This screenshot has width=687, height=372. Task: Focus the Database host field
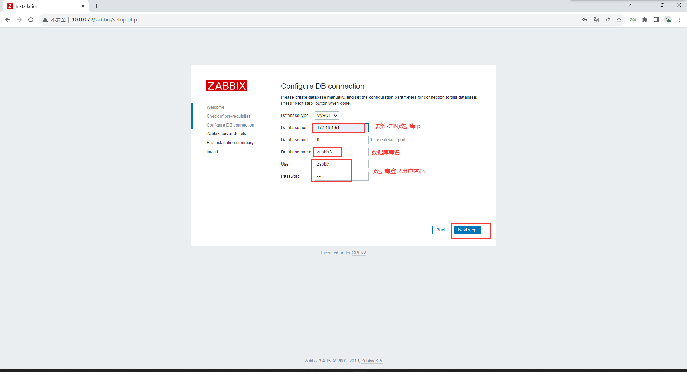click(341, 128)
